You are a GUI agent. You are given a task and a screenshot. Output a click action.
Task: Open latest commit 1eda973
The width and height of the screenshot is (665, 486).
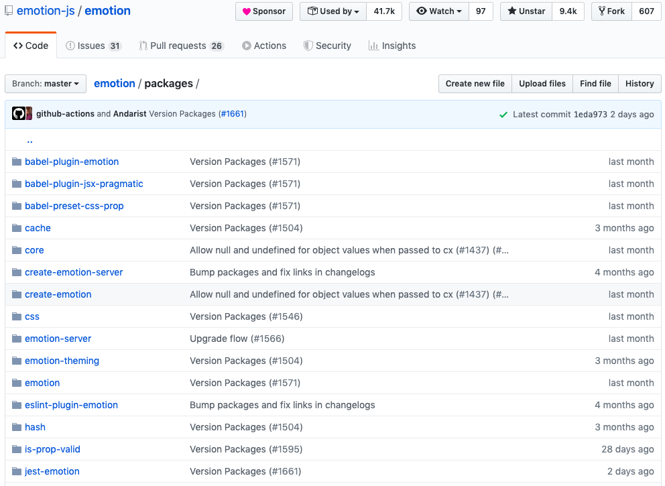pos(591,114)
